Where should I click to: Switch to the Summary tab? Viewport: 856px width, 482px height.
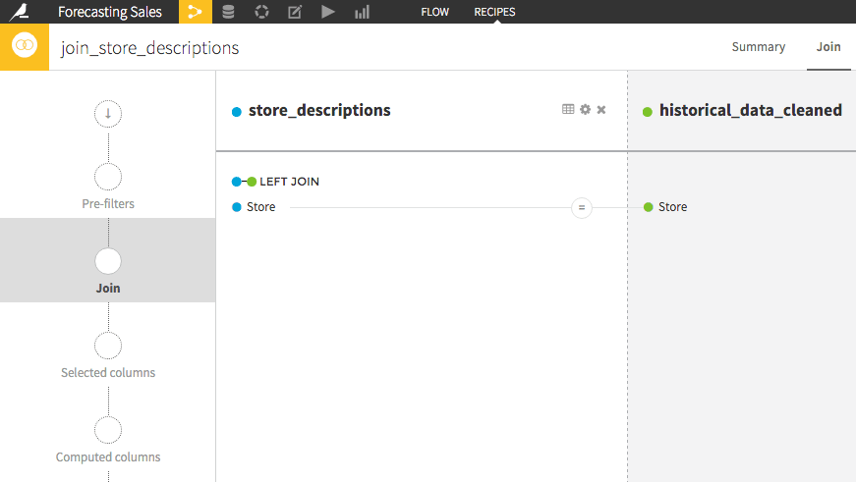(759, 47)
